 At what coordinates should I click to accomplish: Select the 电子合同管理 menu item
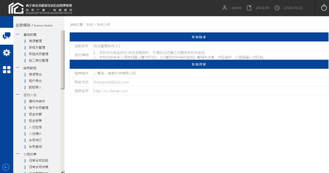38,108
